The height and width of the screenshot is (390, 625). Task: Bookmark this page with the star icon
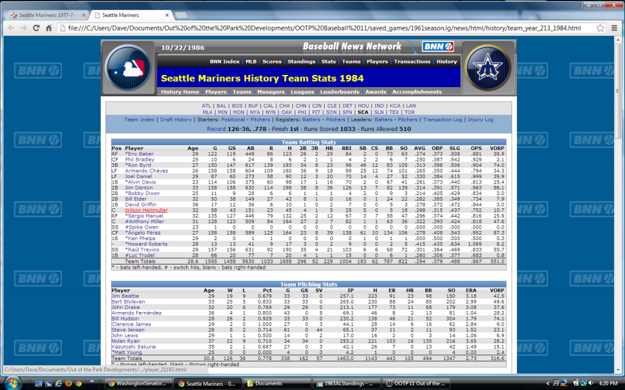coord(601,28)
